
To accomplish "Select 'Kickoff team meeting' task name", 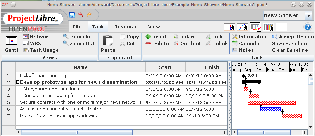I will (43, 76).
